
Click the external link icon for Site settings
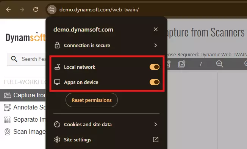pyautogui.click(x=156, y=139)
